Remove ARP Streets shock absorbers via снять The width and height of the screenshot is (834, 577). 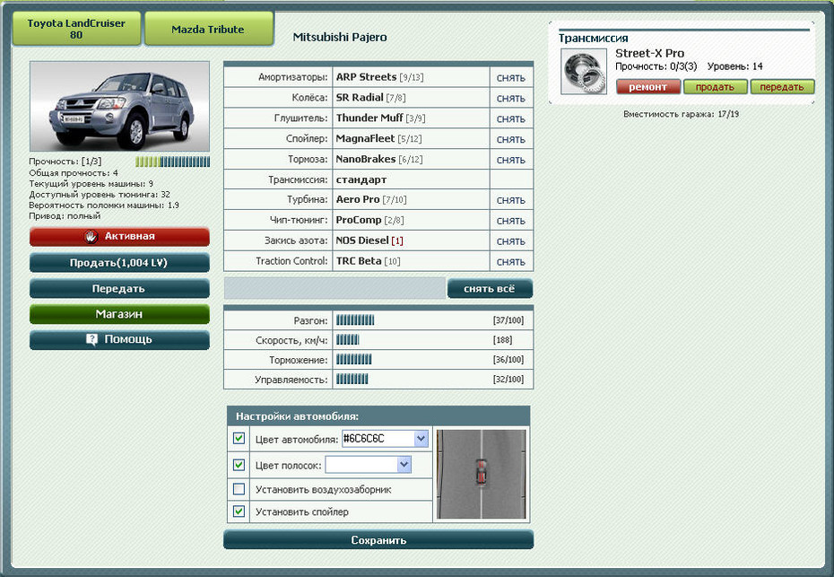[510, 78]
